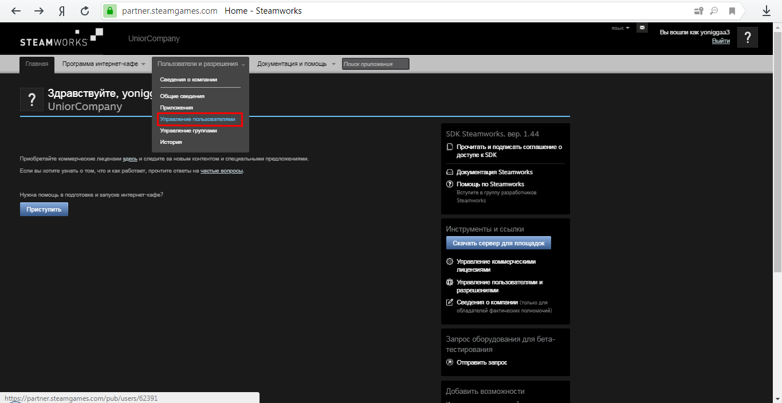Expand 'Программа интернет-кафе' dropdown menu
Image resolution: width=782 pixels, height=403 pixels.
[104, 64]
